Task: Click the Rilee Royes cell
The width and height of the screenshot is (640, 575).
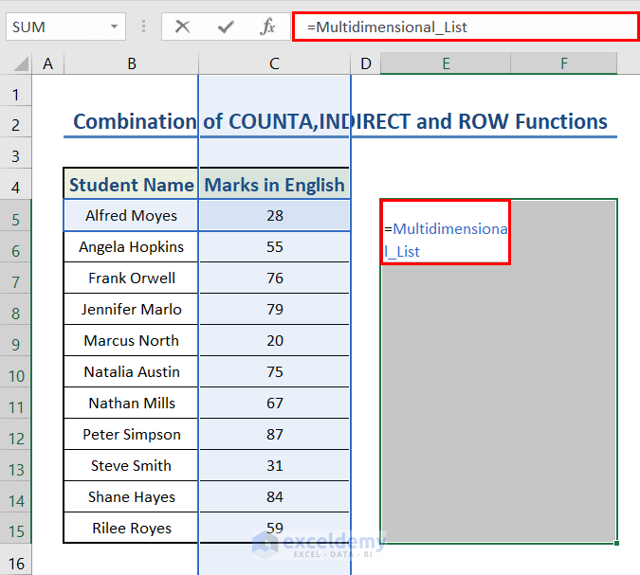Action: click(131, 529)
